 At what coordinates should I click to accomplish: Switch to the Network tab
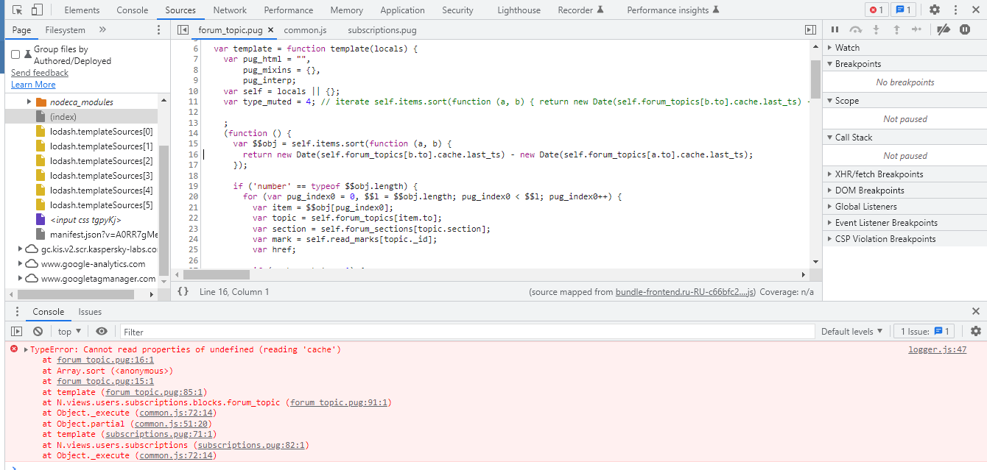230,10
